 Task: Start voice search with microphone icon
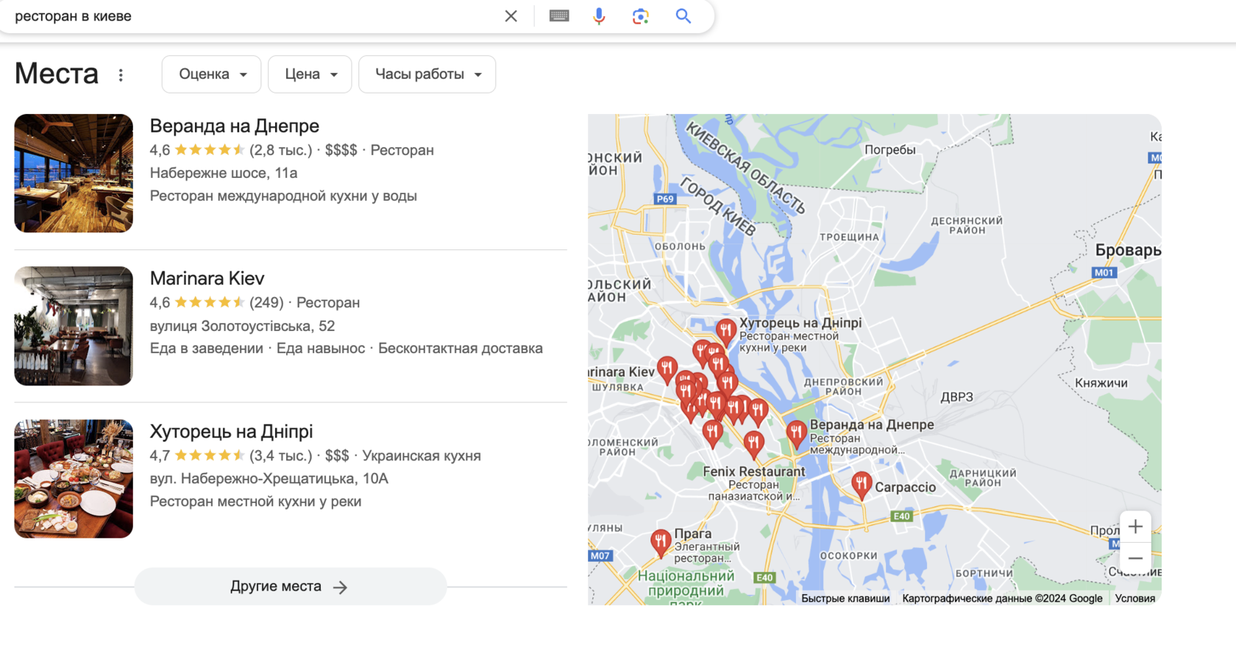(x=599, y=16)
